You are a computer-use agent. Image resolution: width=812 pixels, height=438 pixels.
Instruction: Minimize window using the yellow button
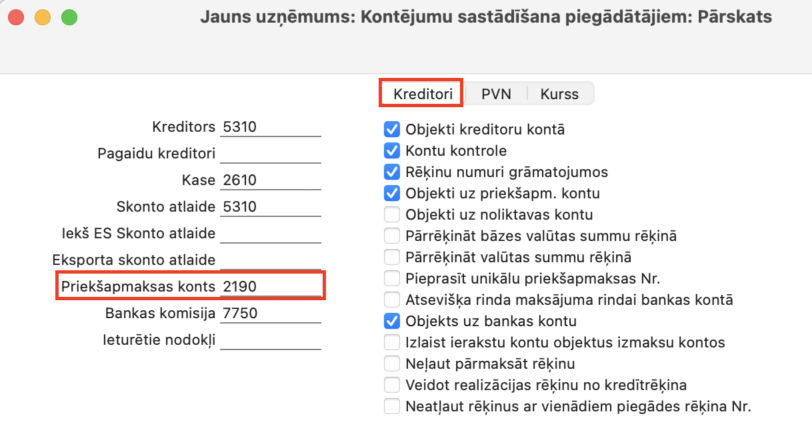(x=43, y=17)
